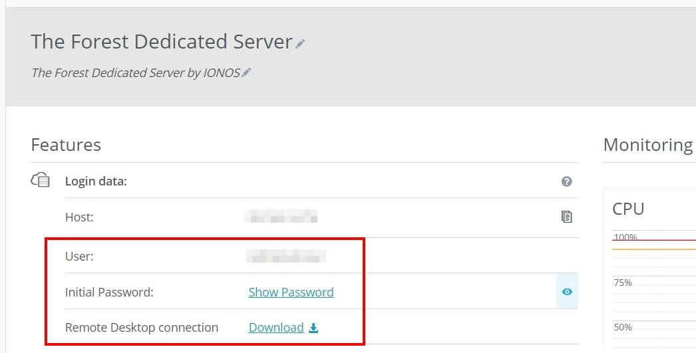This screenshot has width=696, height=353.
Task: Edit the server name with the pencil icon
Action: pos(301,43)
